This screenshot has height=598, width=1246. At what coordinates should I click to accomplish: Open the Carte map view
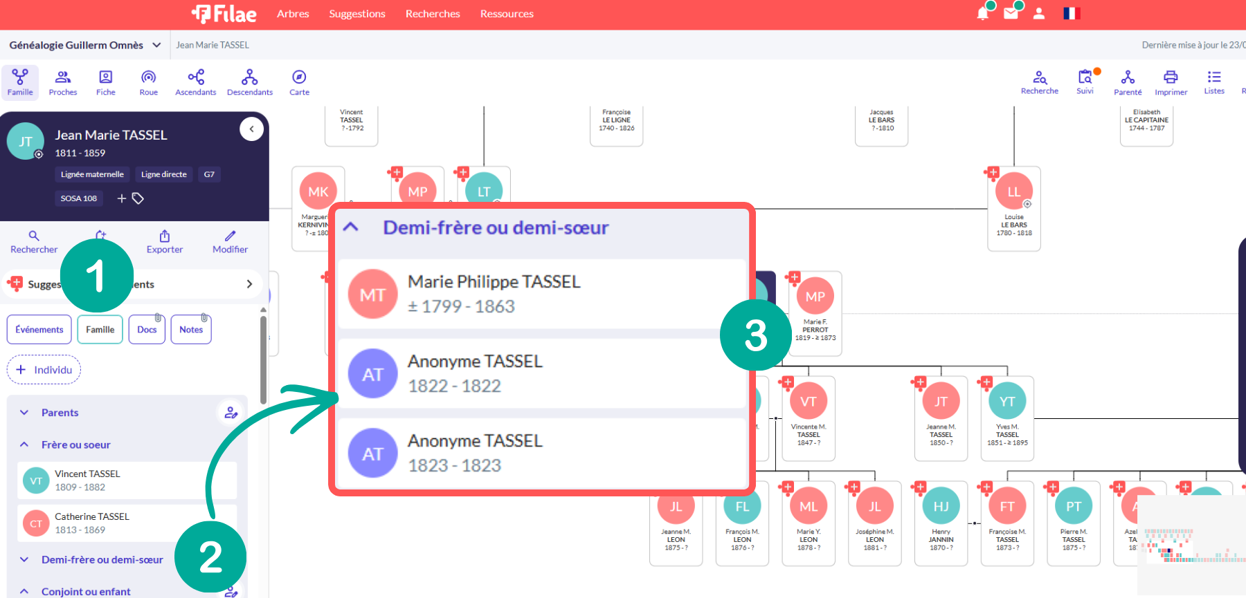click(x=299, y=82)
